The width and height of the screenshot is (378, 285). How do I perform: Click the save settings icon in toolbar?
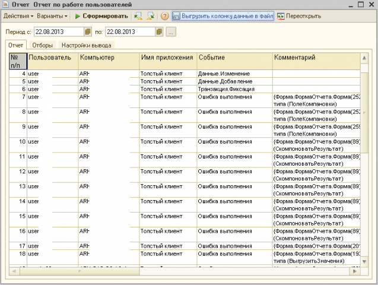pos(150,16)
